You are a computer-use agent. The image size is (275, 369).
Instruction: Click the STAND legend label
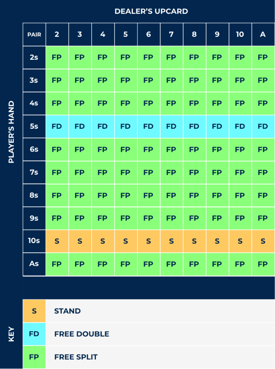coord(67,311)
